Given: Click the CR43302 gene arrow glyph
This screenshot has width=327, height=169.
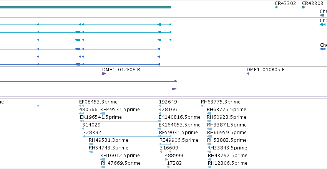Looking at the screenshot, I should point(276,7).
